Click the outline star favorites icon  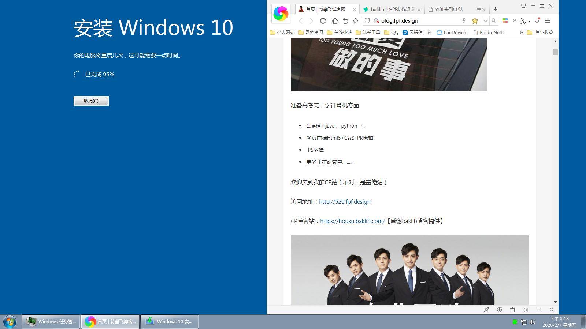pyautogui.click(x=355, y=21)
